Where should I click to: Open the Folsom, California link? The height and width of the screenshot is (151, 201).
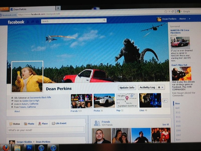click(x=28, y=107)
